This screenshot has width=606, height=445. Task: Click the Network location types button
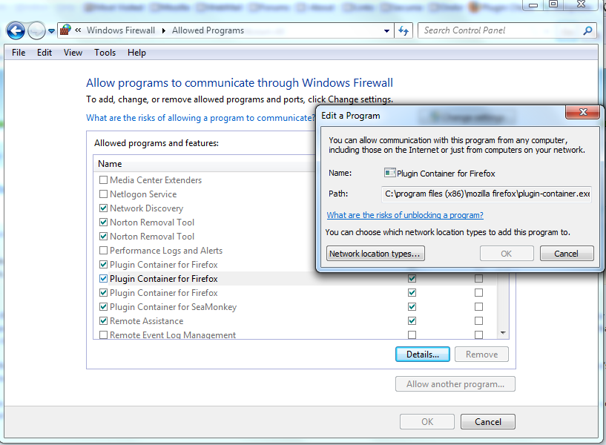375,254
